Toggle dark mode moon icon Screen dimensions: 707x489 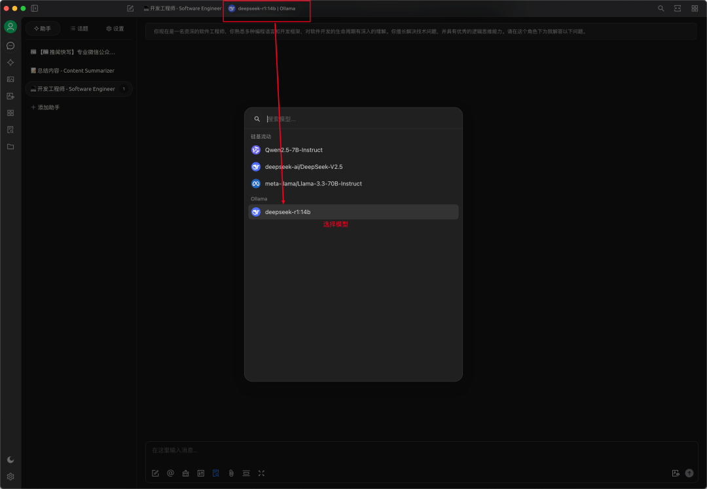click(x=10, y=460)
